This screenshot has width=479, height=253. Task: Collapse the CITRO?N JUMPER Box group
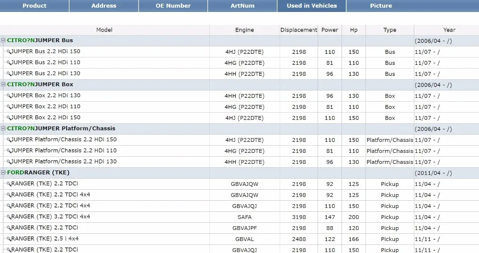pos(3,84)
